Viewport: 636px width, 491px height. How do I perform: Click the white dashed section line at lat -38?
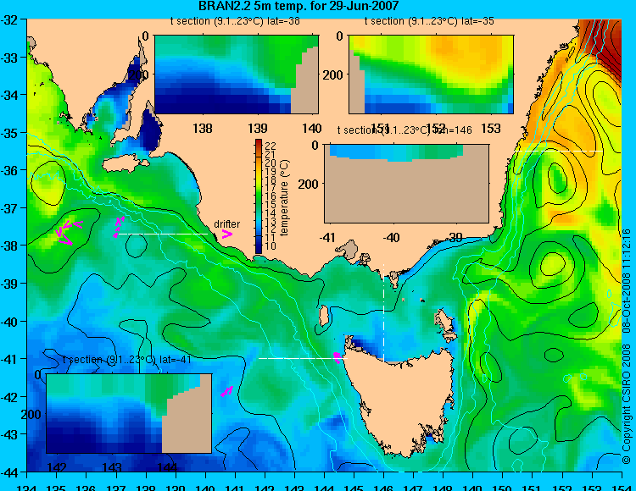click(x=163, y=234)
